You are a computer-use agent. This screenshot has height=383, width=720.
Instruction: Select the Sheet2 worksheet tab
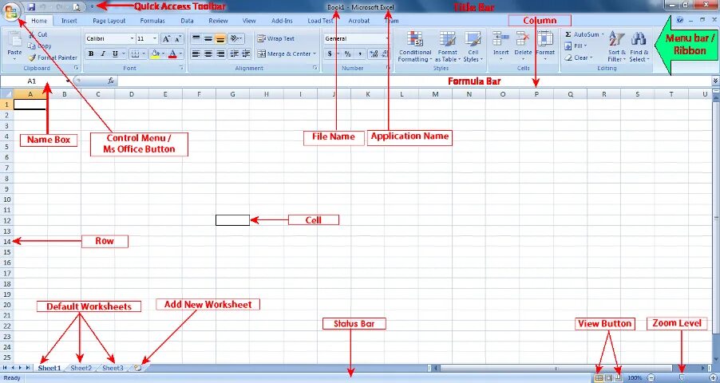point(81,368)
